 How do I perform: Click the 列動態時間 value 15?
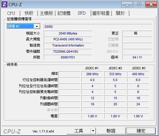115,98
